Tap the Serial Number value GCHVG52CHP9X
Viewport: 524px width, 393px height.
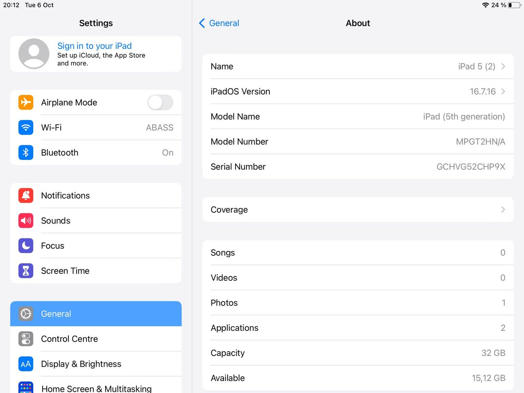point(471,167)
